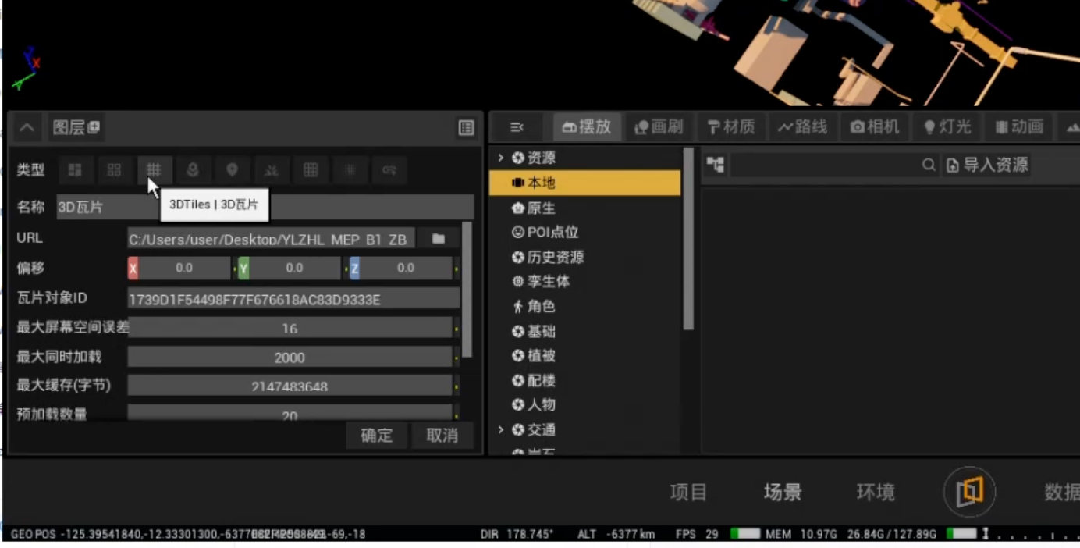Open the 摆放 tab
1080x548 pixels.
587,127
